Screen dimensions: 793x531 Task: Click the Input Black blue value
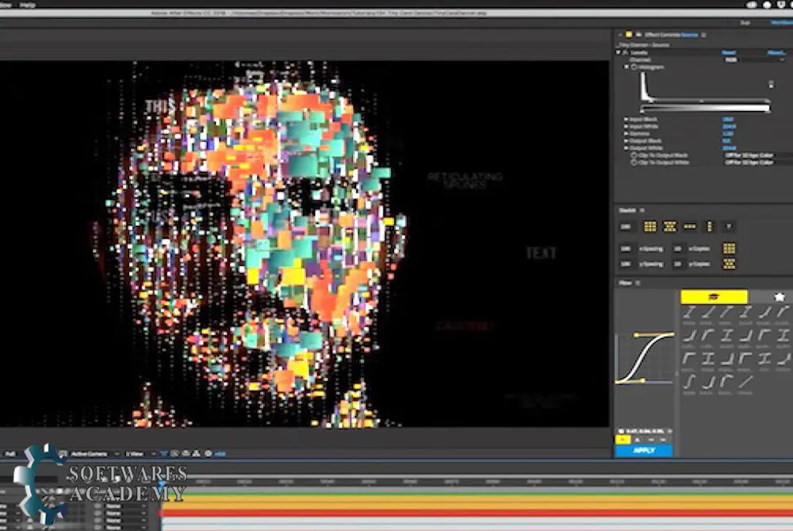pos(728,120)
